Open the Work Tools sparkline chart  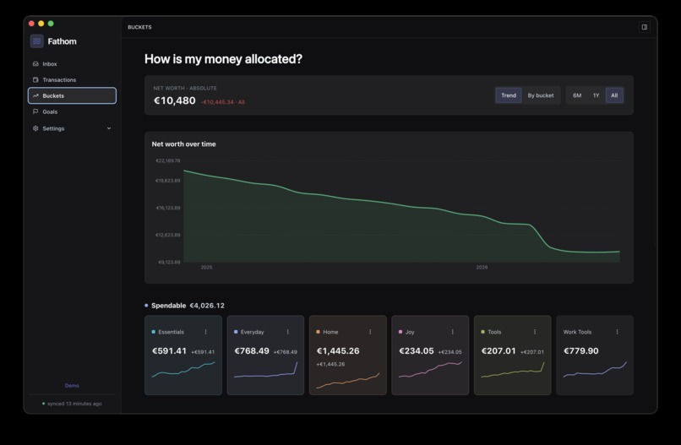595,370
